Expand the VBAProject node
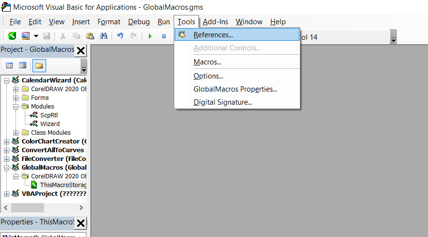 point(7,194)
